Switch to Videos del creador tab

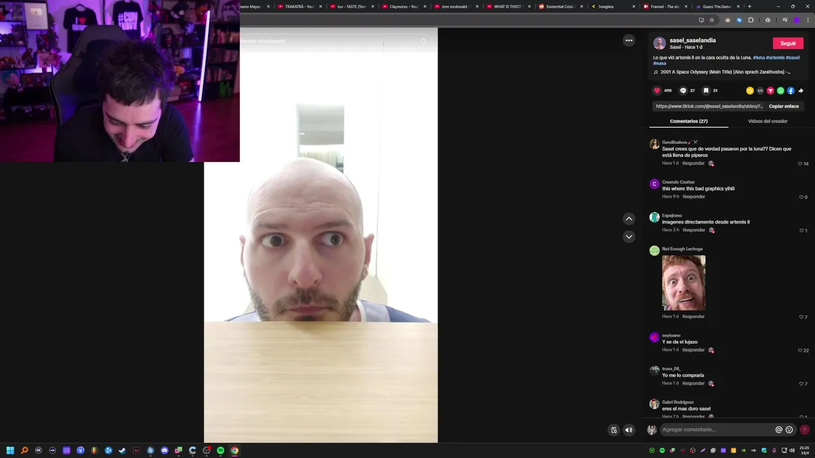768,121
